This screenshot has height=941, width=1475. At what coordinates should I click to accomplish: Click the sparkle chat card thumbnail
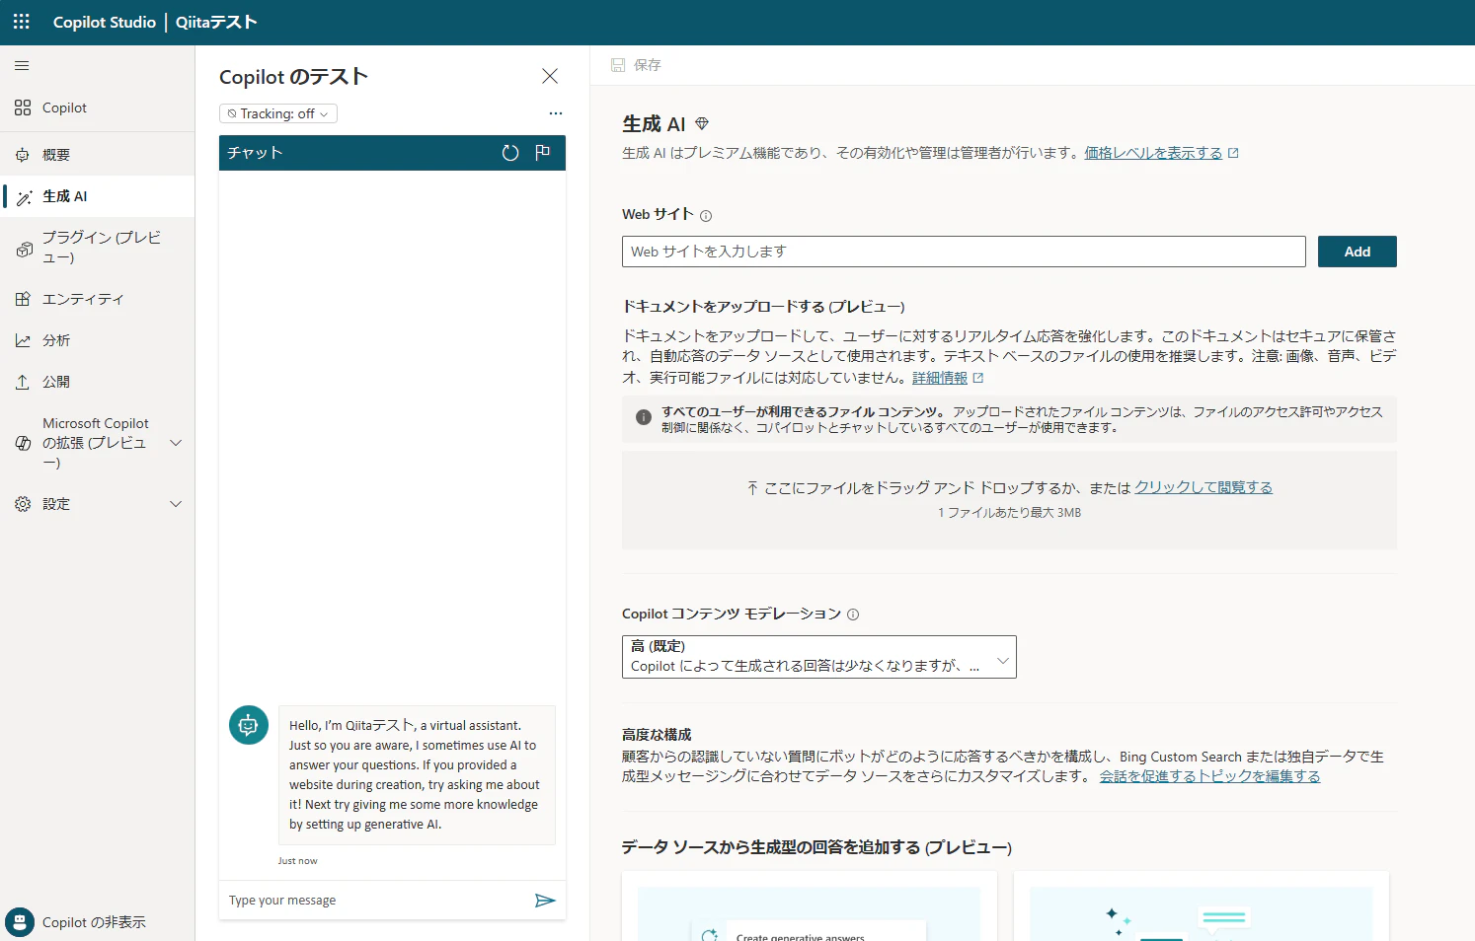point(1202,913)
